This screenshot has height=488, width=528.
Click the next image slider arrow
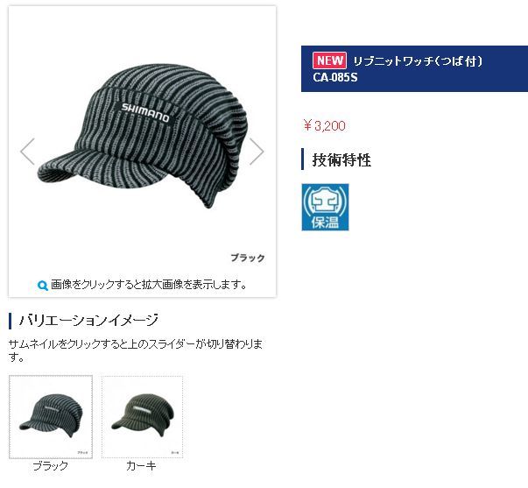coord(257,152)
